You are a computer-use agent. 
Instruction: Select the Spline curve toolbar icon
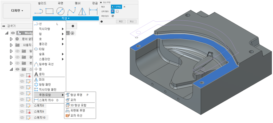[x=71, y=11]
